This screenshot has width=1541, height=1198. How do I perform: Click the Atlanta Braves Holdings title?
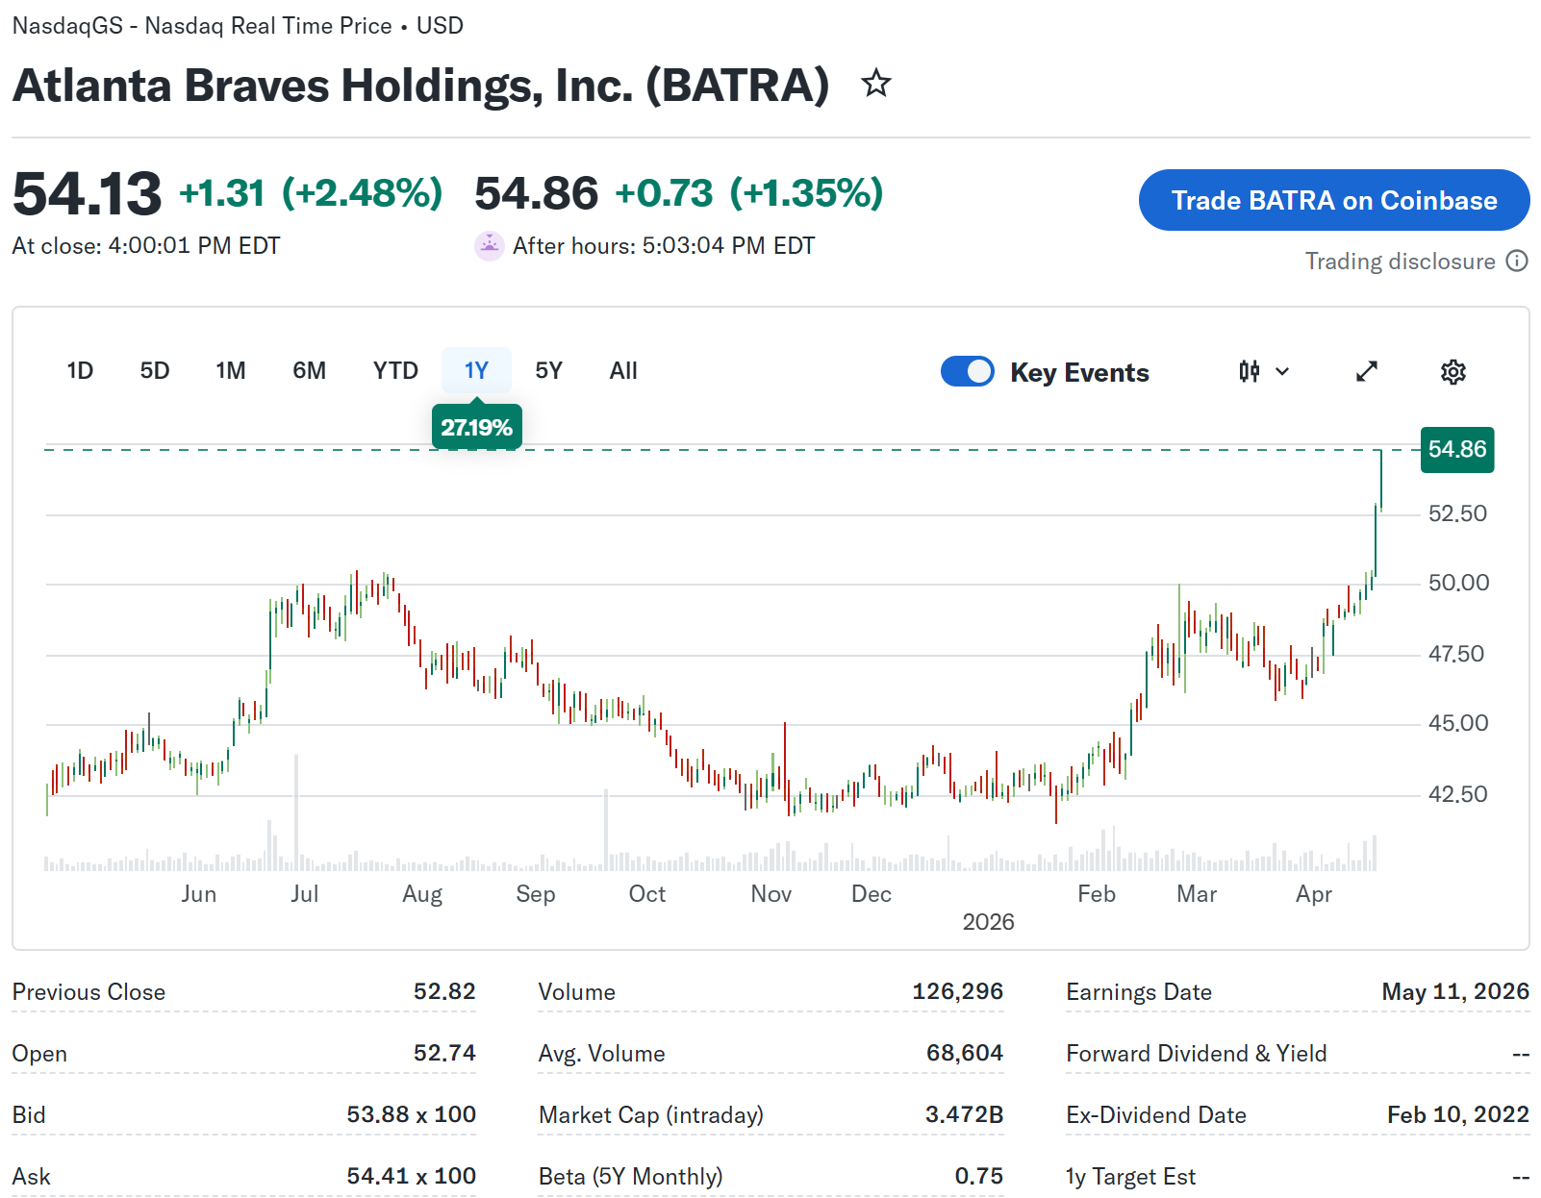(x=420, y=86)
